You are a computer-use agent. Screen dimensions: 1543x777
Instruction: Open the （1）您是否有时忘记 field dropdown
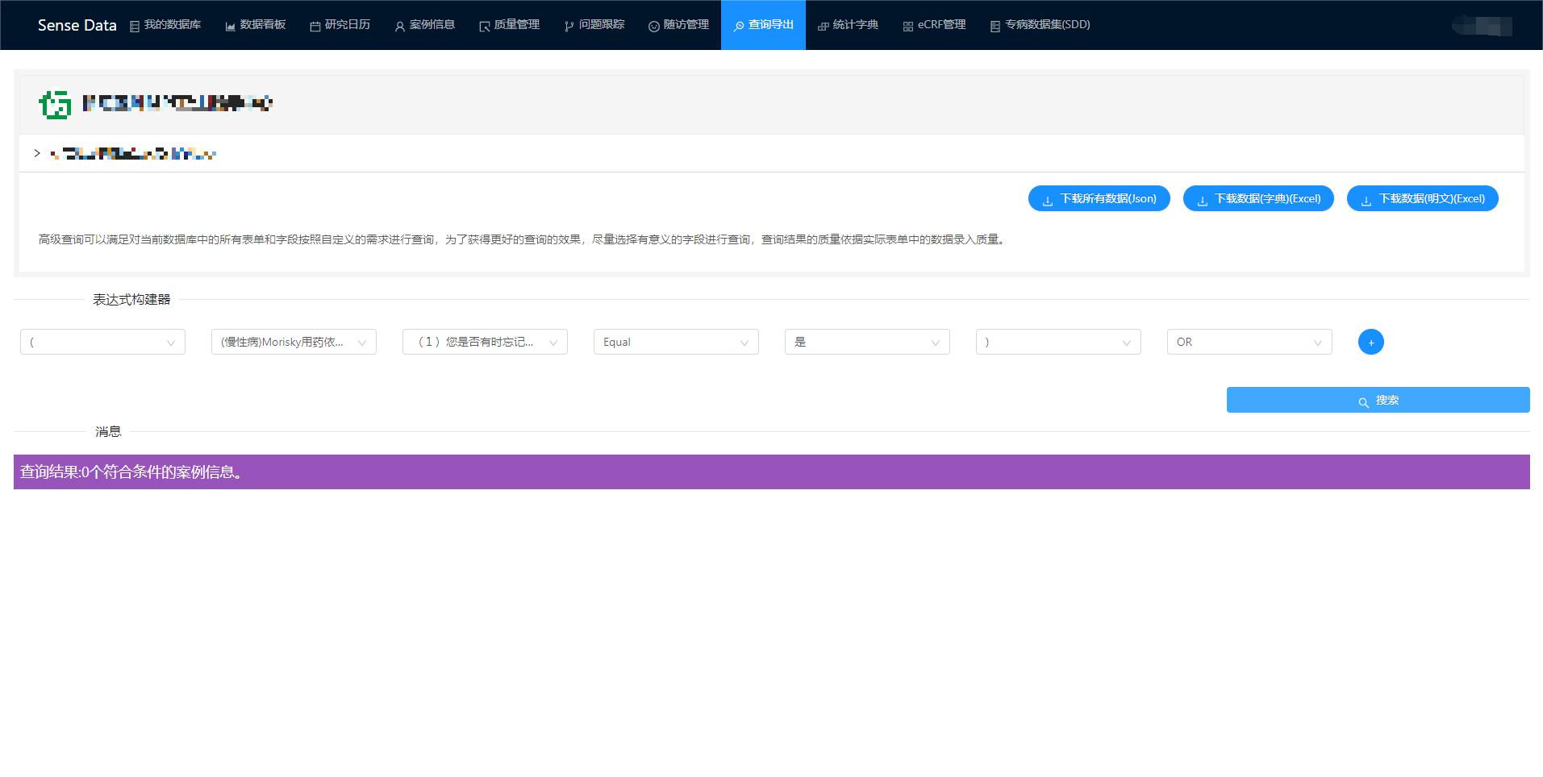[485, 342]
